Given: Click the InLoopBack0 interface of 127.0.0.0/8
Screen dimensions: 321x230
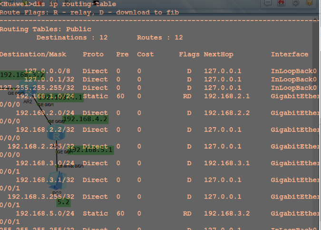Looking at the screenshot, I should click(294, 71).
